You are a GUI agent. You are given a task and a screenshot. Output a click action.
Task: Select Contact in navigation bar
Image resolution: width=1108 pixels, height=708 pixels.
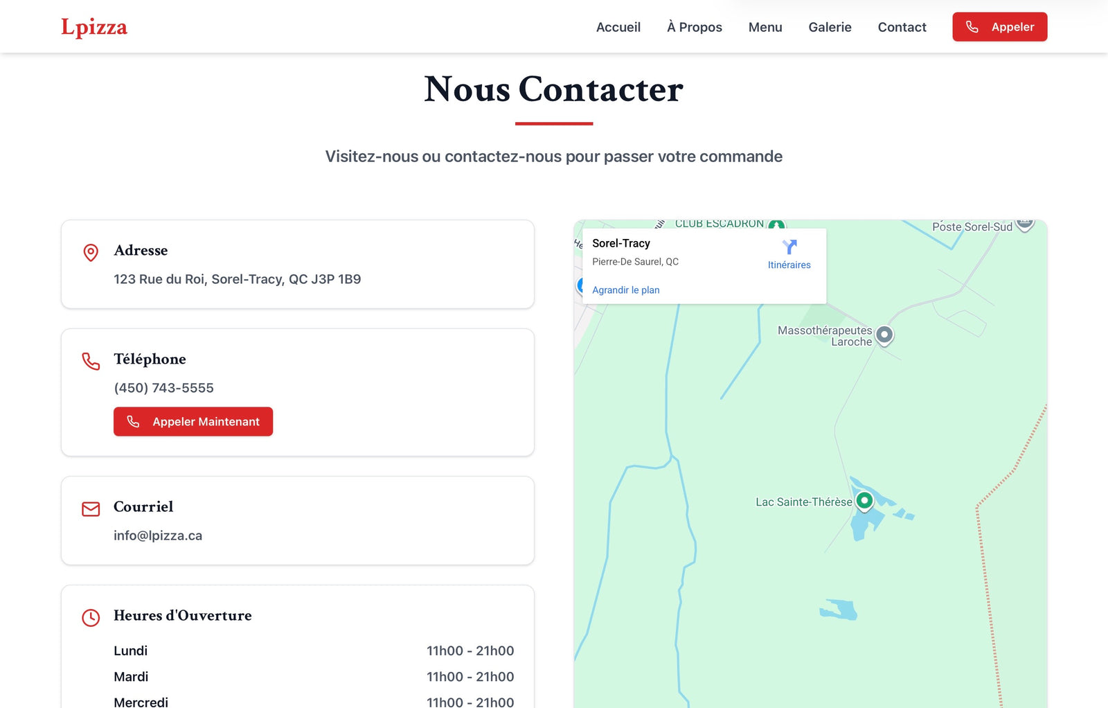point(902,27)
